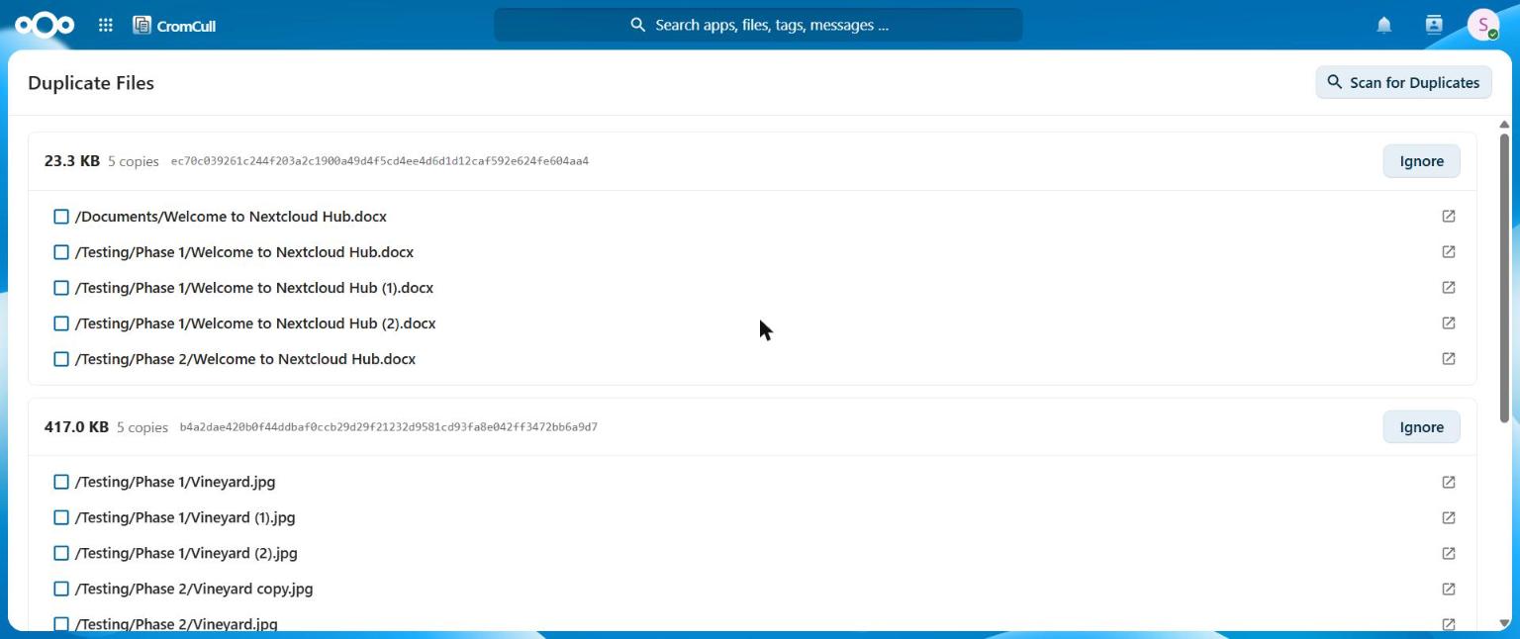Click file name /Testing/Phase 1/Vineyard (1).jpg
The image size is (1520, 639).
[185, 517]
